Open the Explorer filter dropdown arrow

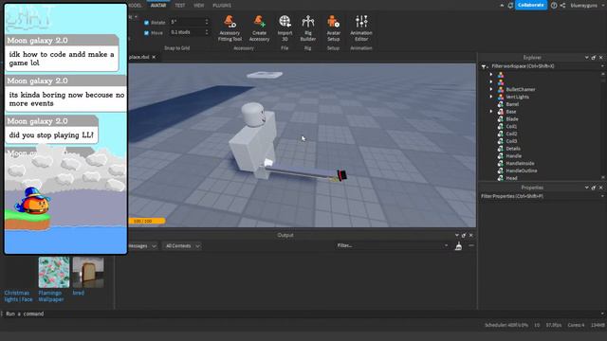coord(602,66)
